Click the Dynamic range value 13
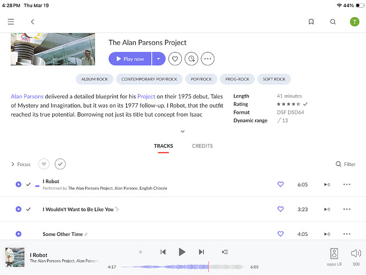The width and height of the screenshot is (366, 275). coord(282,120)
